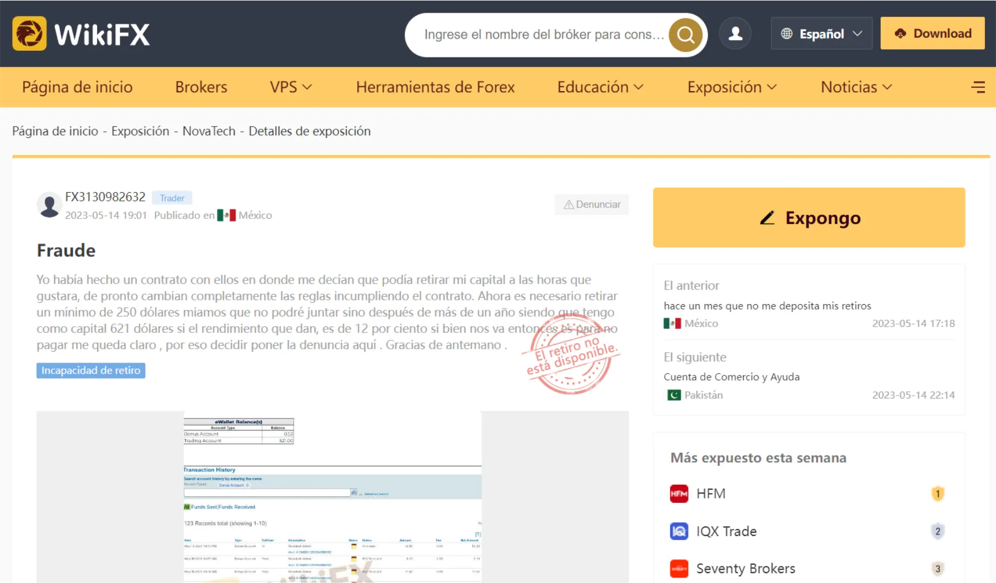This screenshot has width=996, height=583.
Task: Click the rank 3 badge next to Seventy Brokers
Action: coord(937,569)
